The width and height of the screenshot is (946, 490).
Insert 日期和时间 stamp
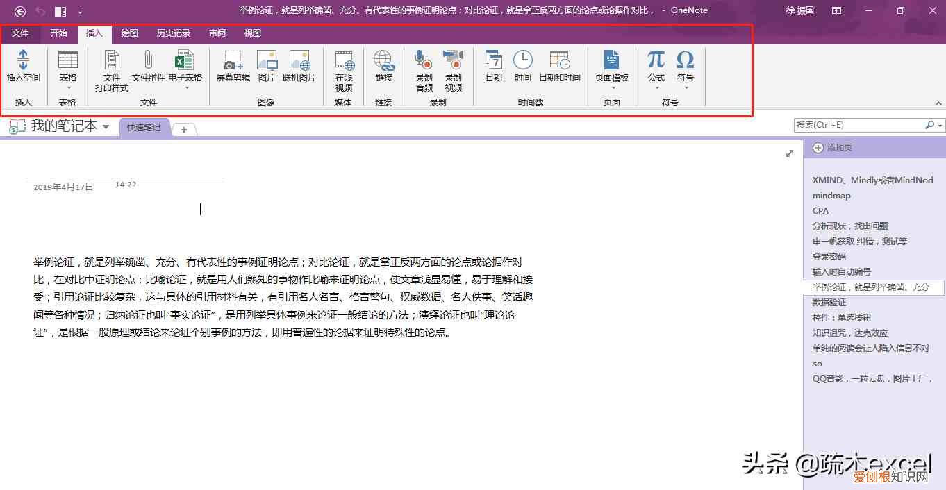click(x=559, y=66)
